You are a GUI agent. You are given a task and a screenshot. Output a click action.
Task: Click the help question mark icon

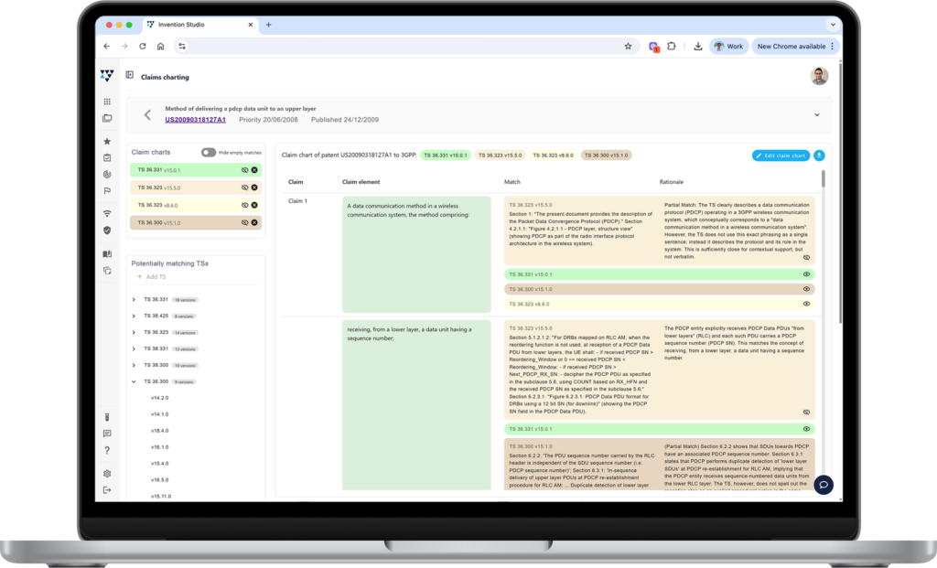(107, 450)
